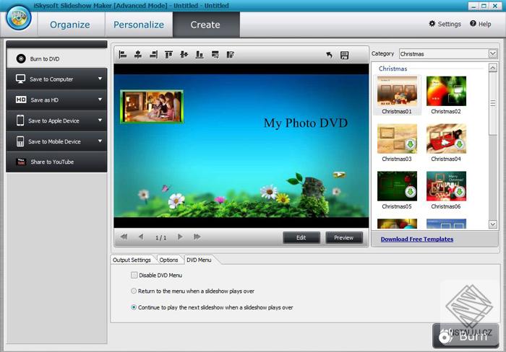The height and width of the screenshot is (352, 506).
Task: Click the iSkysoft disc logo
Action: point(19,18)
